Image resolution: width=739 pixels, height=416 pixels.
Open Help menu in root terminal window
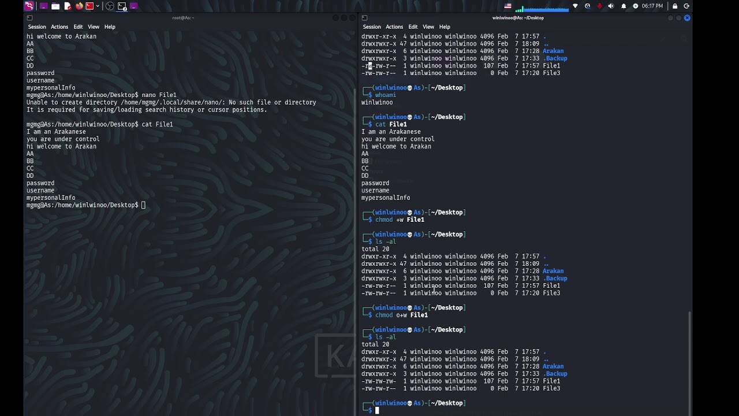[x=110, y=27]
